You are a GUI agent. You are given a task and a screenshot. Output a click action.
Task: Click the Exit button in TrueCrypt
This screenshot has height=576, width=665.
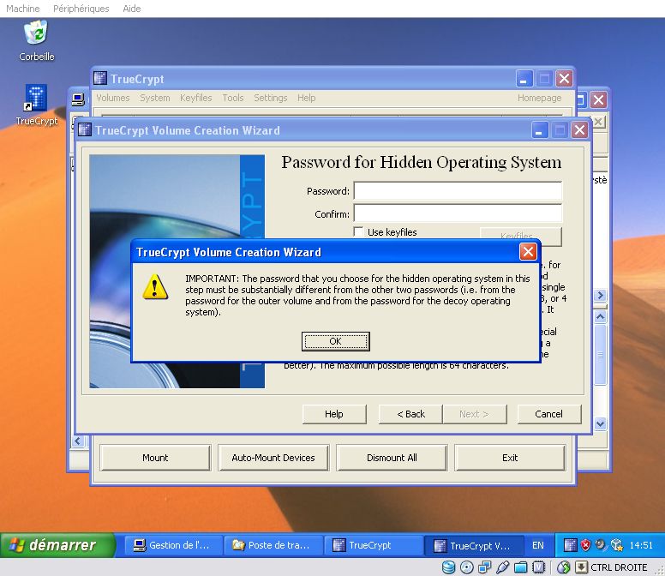pyautogui.click(x=510, y=457)
